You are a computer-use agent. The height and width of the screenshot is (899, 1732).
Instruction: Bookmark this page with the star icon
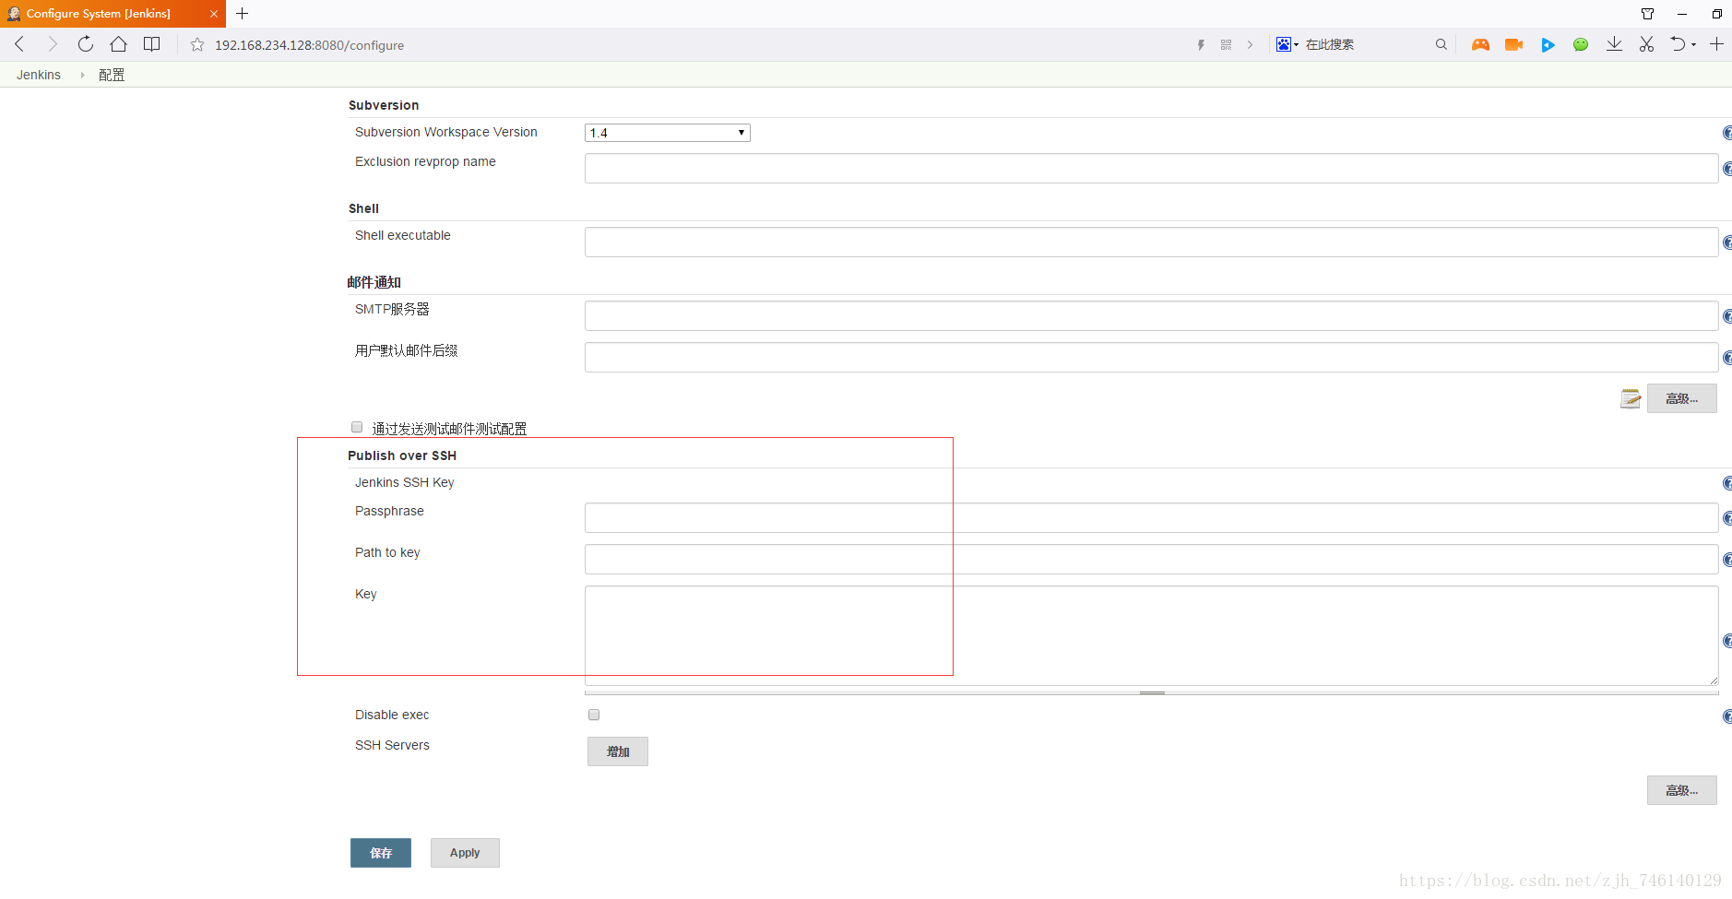click(x=196, y=44)
